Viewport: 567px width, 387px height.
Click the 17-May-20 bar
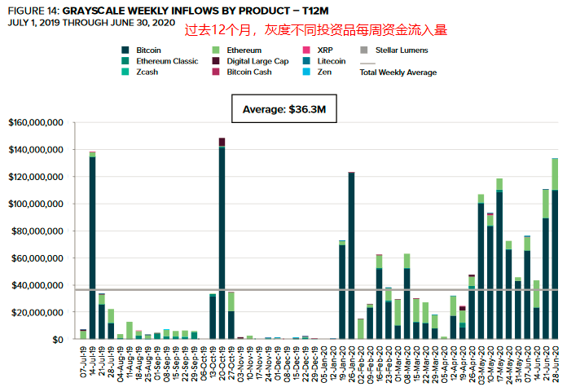[499, 258]
